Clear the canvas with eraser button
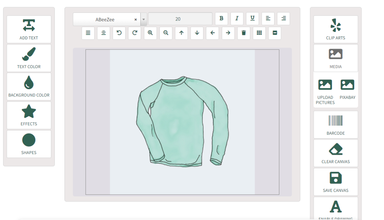 pyautogui.click(x=335, y=153)
